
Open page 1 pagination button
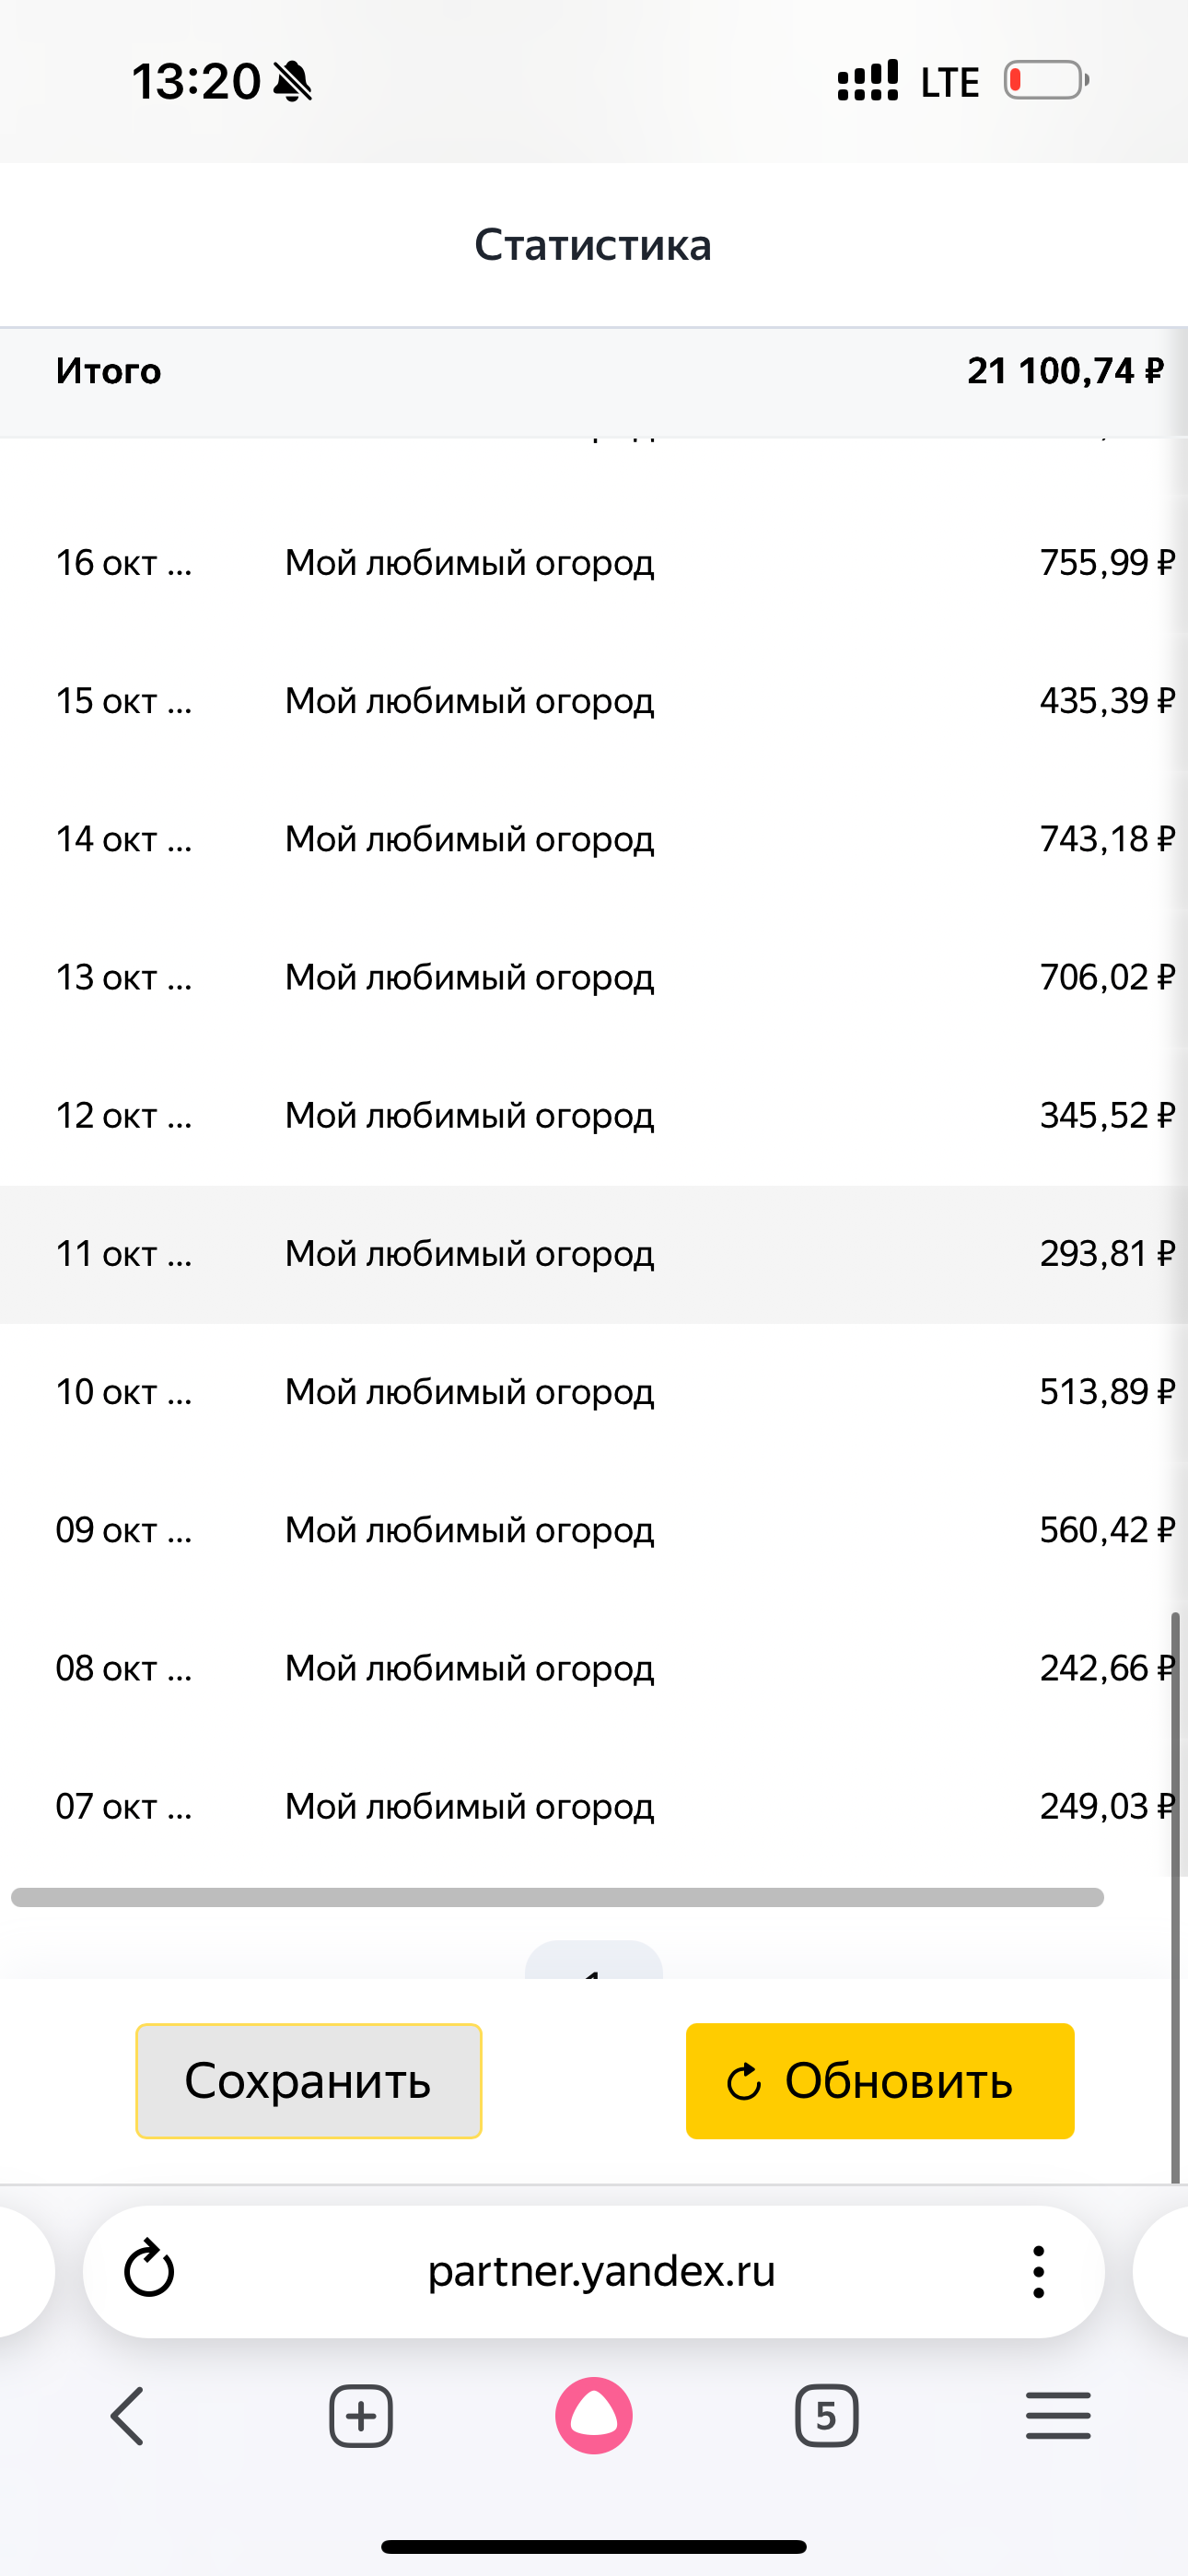click(594, 1962)
